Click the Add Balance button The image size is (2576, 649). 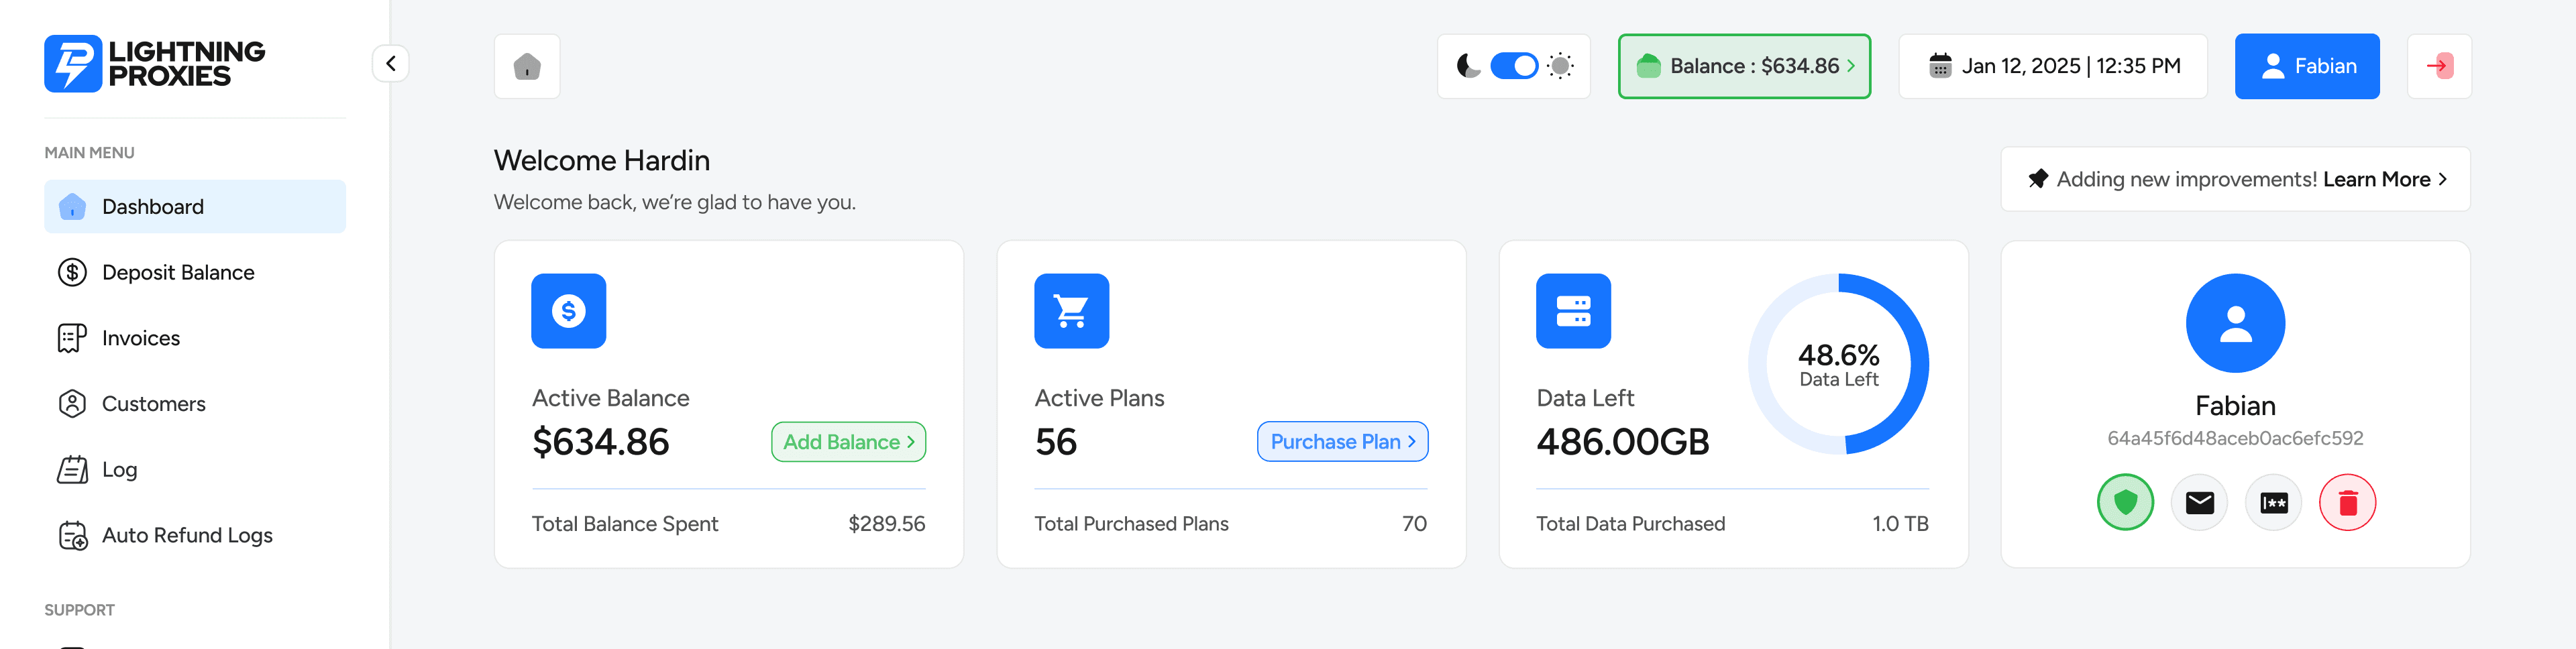(848, 442)
